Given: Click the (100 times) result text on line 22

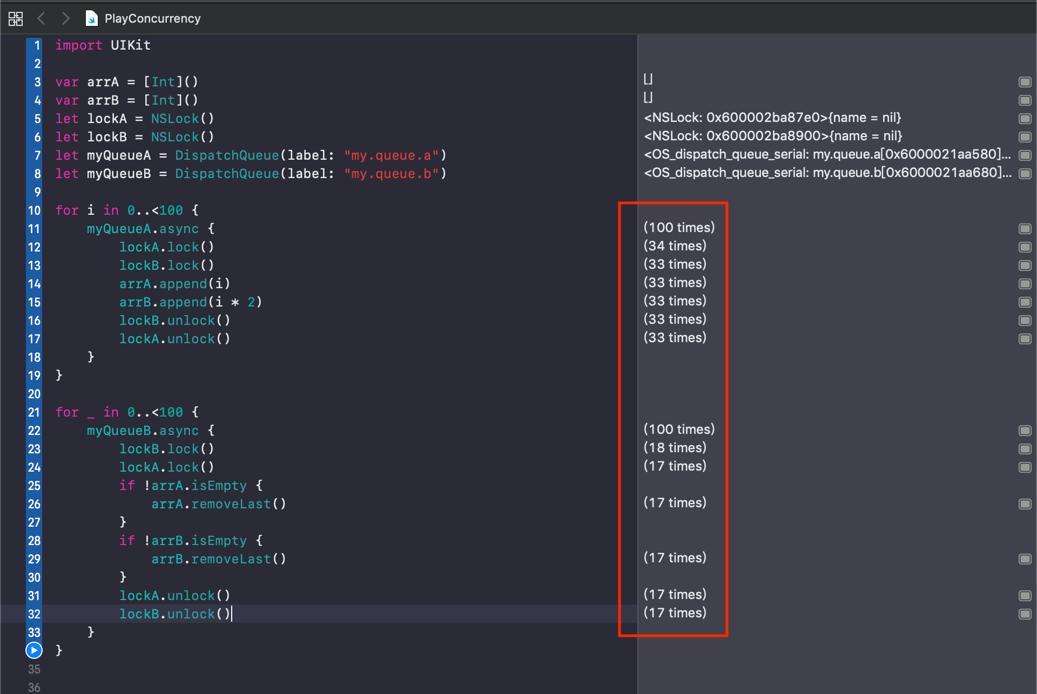Looking at the screenshot, I should (679, 430).
